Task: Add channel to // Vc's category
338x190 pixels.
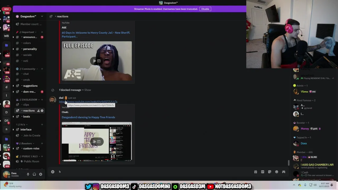Action: tap(42, 125)
